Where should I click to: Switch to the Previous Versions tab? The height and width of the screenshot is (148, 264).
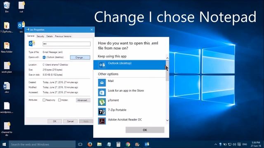tap(63, 36)
